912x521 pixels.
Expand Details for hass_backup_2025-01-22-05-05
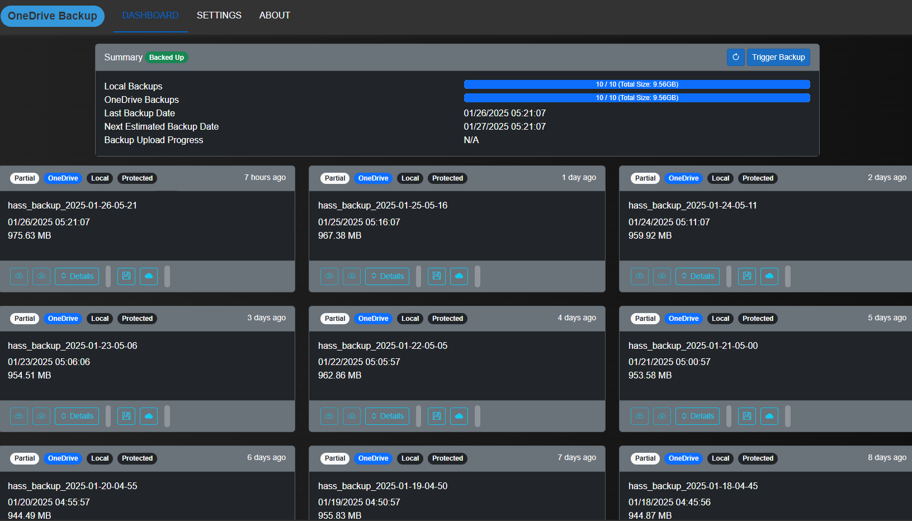click(x=388, y=416)
